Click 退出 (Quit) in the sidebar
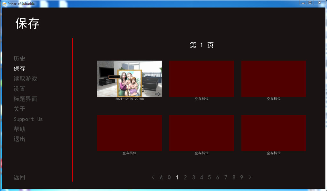This screenshot has width=327, height=191. pos(19,139)
